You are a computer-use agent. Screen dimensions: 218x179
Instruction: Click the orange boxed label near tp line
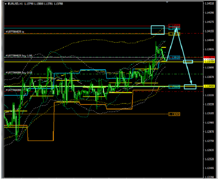[174, 34]
